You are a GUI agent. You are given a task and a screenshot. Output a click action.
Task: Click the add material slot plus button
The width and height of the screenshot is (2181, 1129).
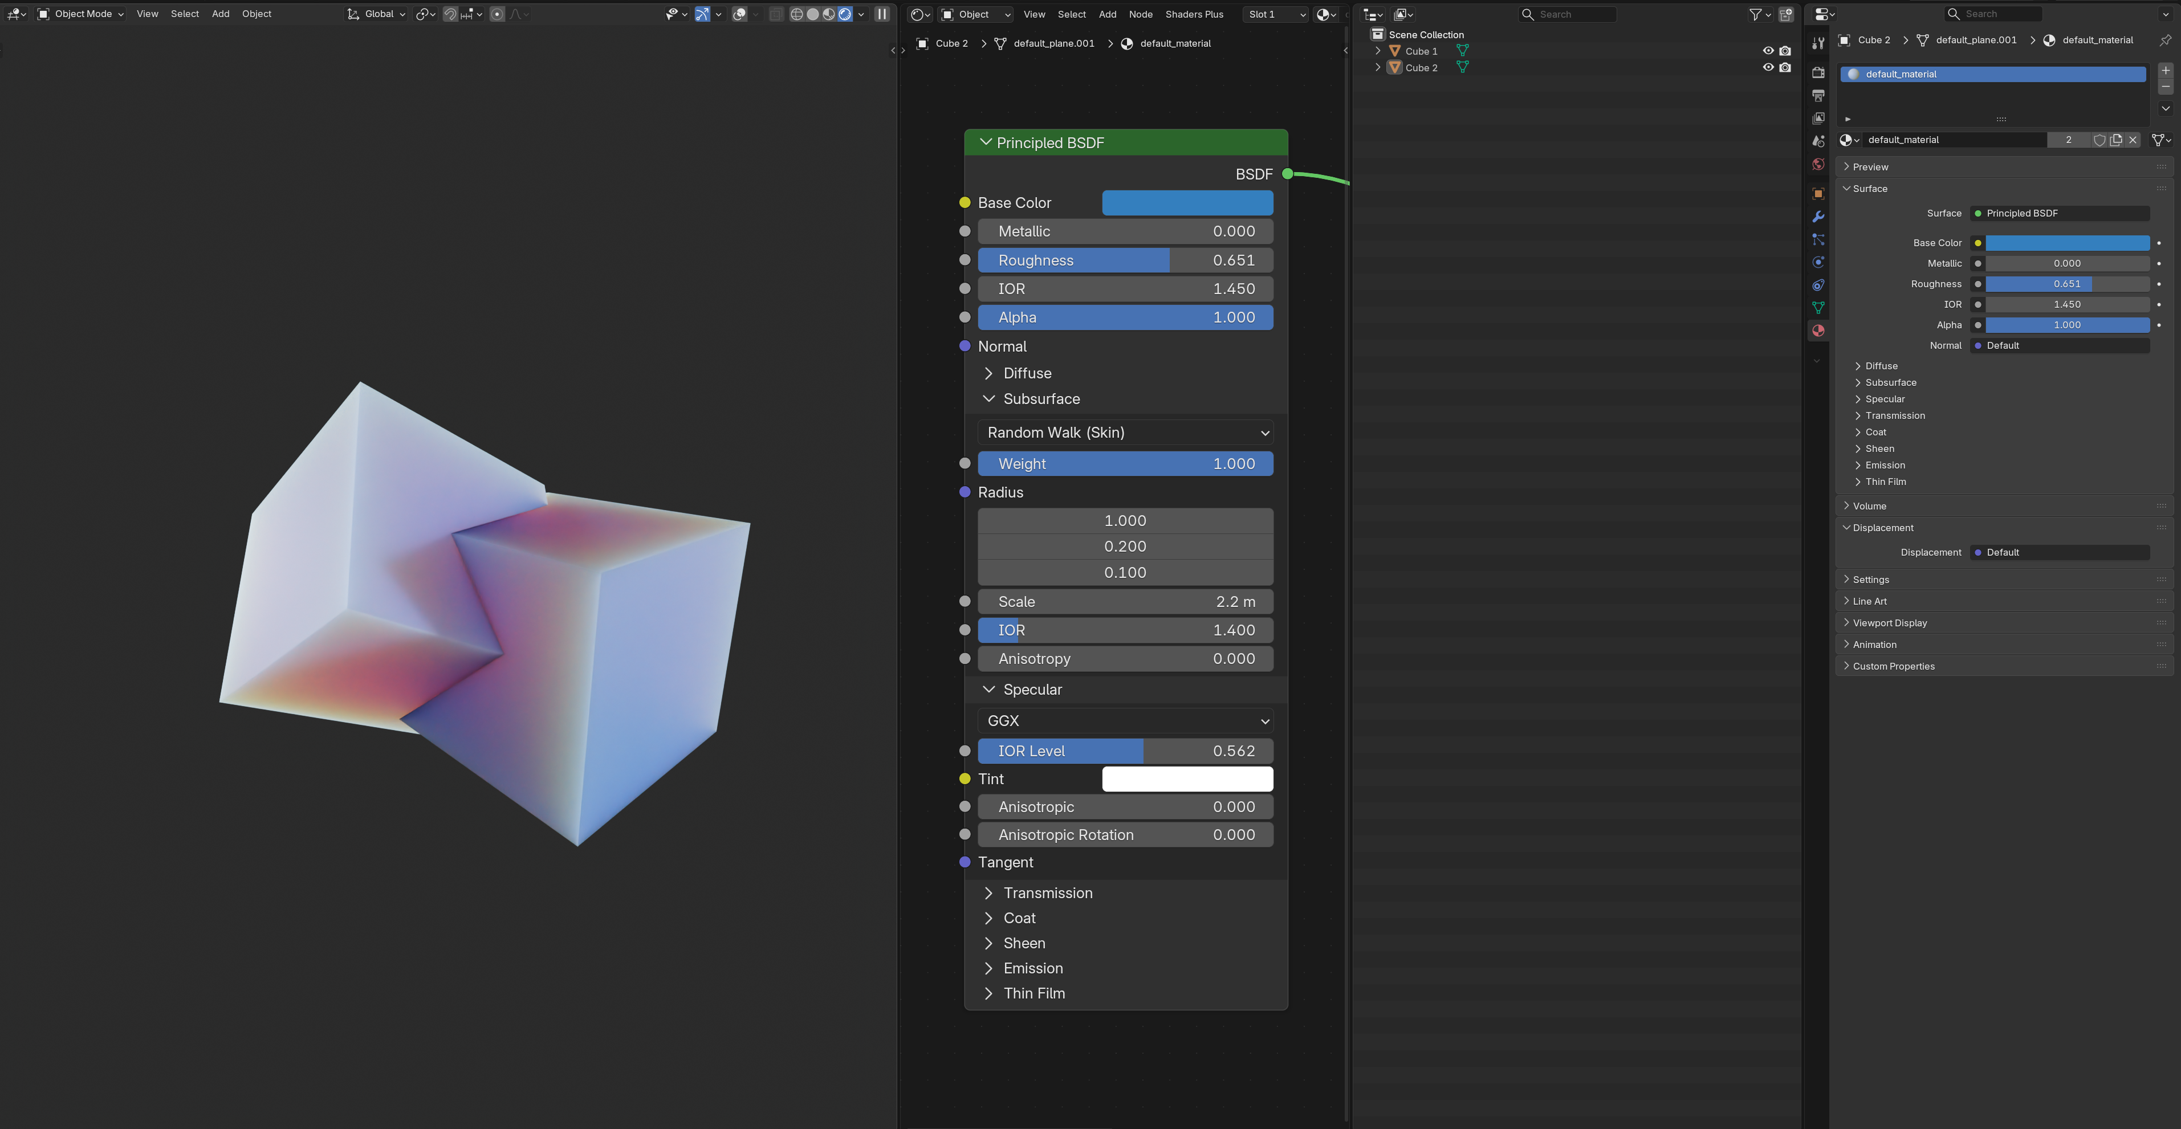[2165, 71]
